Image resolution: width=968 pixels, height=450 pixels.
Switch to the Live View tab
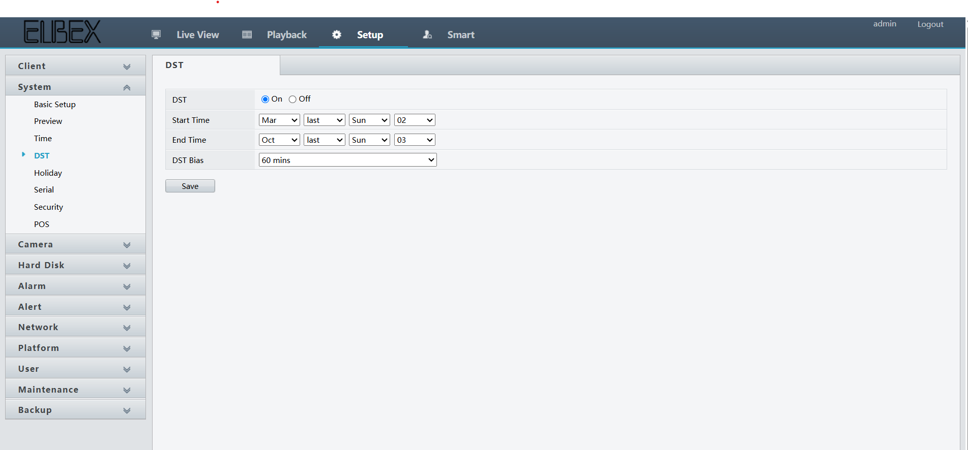(x=197, y=35)
